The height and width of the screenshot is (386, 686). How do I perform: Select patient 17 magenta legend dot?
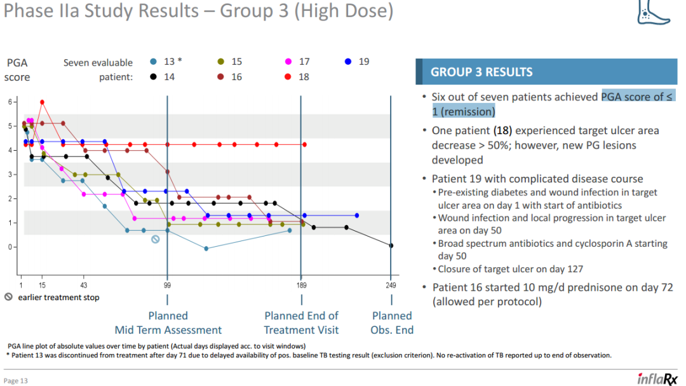(x=288, y=62)
